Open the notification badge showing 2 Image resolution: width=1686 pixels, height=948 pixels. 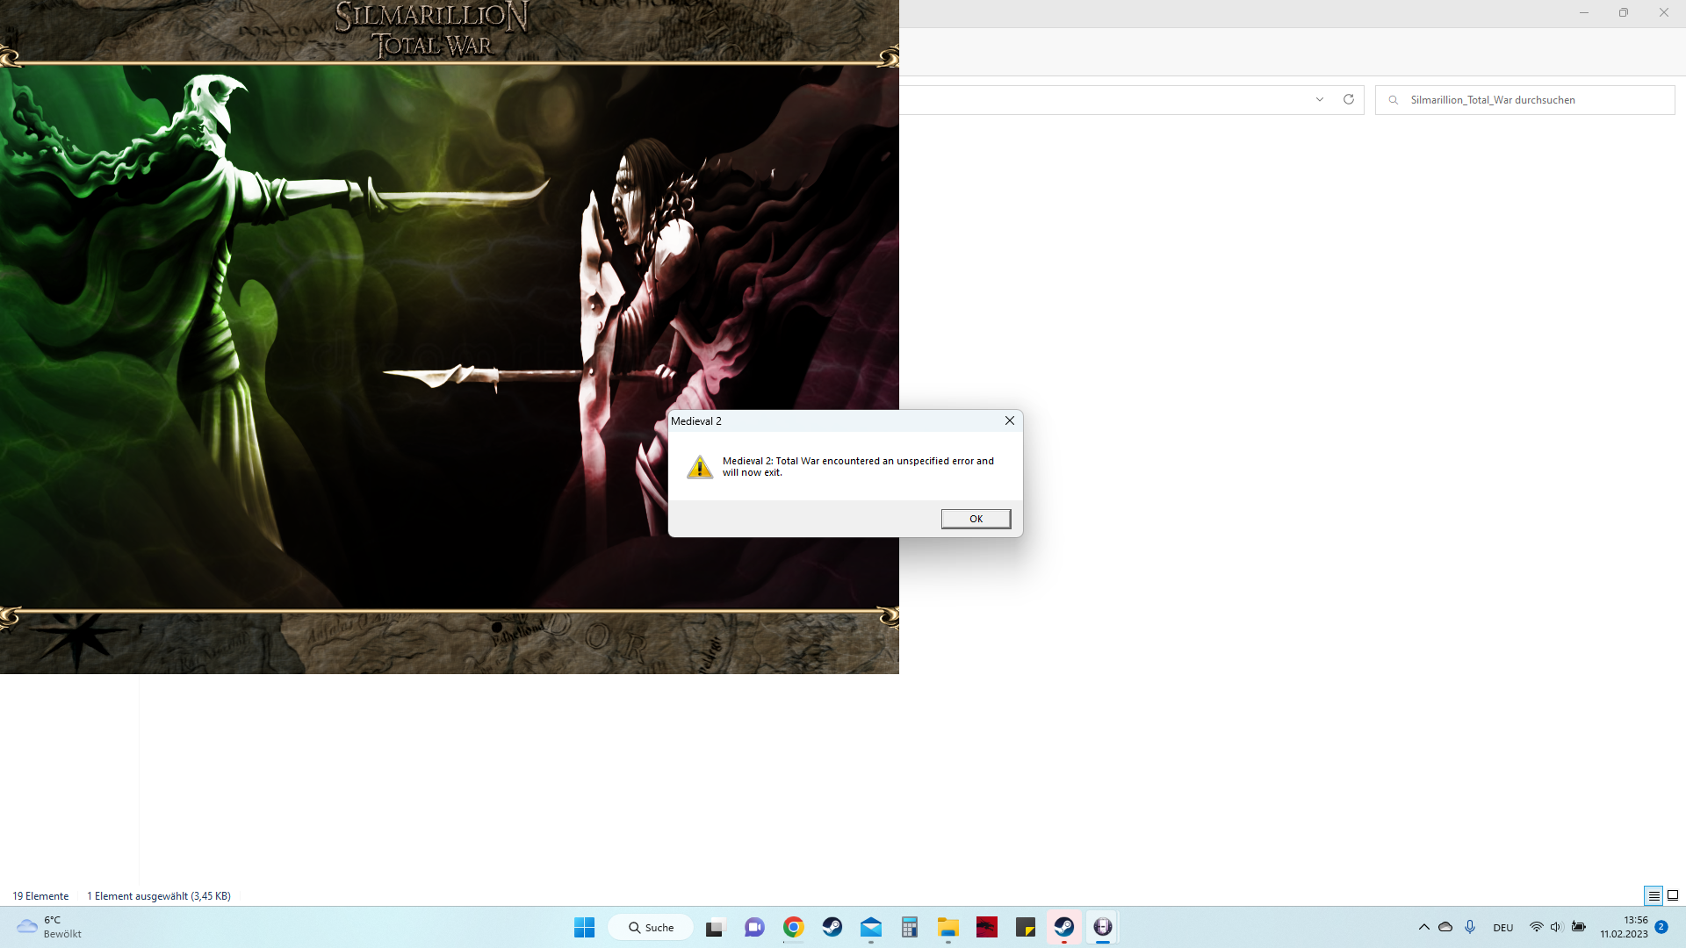tap(1661, 927)
